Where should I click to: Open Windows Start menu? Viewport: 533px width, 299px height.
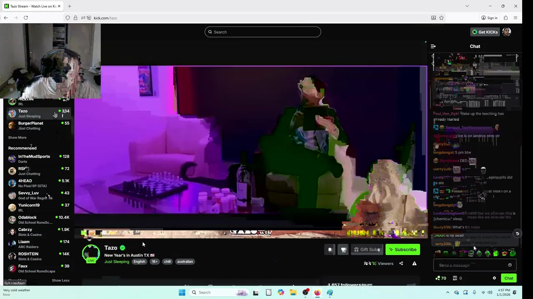[182, 292]
